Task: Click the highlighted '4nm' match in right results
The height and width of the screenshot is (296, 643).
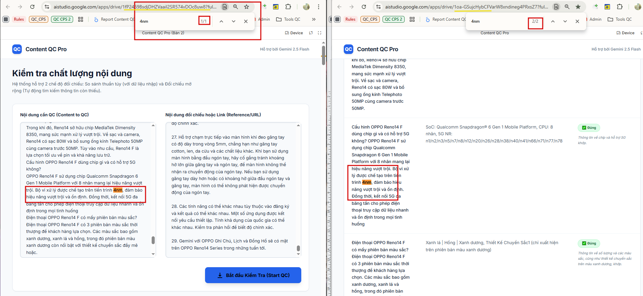Action: pos(367,182)
